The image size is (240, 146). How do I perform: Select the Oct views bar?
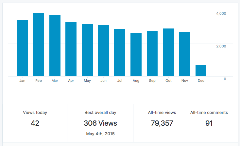click(168, 52)
